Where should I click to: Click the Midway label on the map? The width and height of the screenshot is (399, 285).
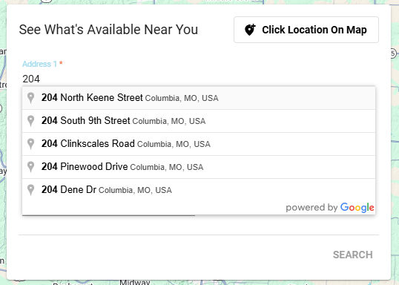[x=135, y=283]
